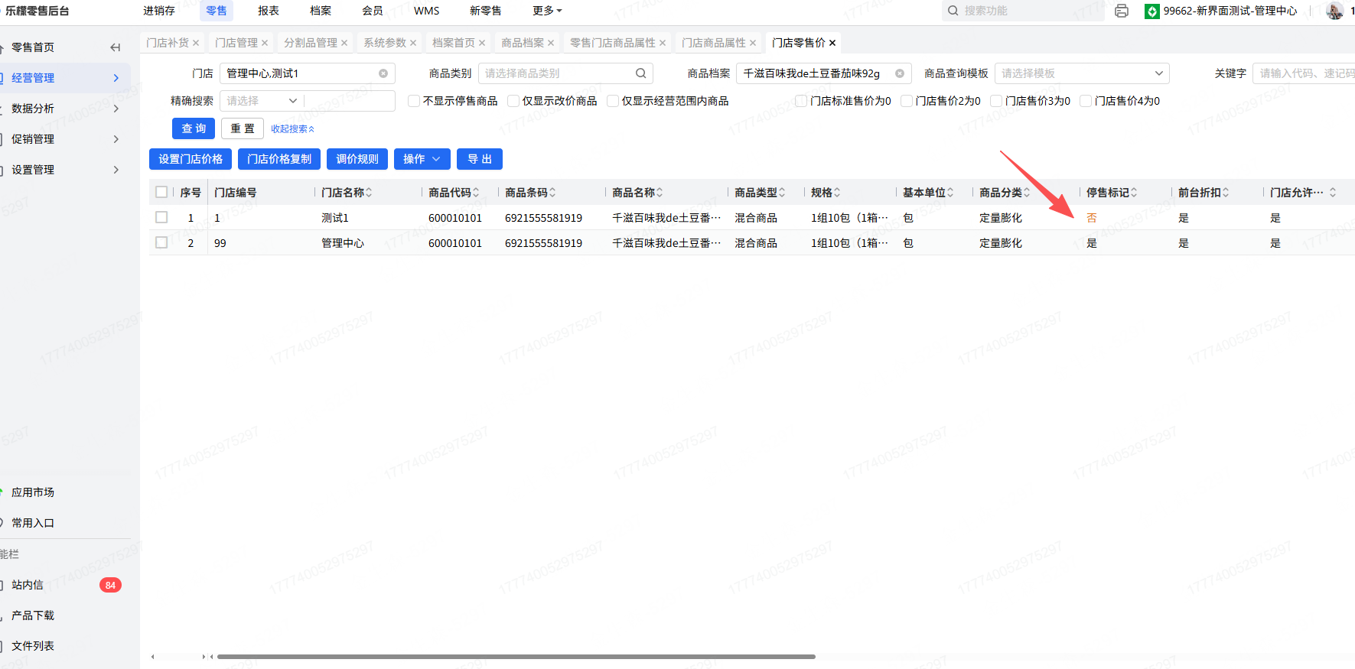Sort by 商品名称 column

660,193
